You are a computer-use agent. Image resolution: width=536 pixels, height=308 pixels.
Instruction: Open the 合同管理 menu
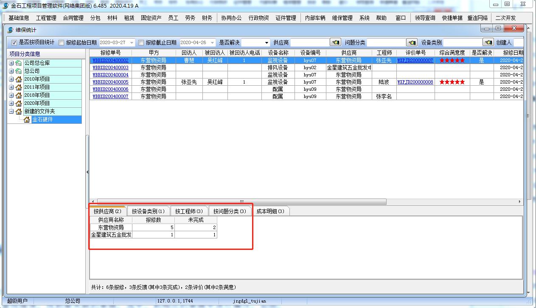click(73, 18)
